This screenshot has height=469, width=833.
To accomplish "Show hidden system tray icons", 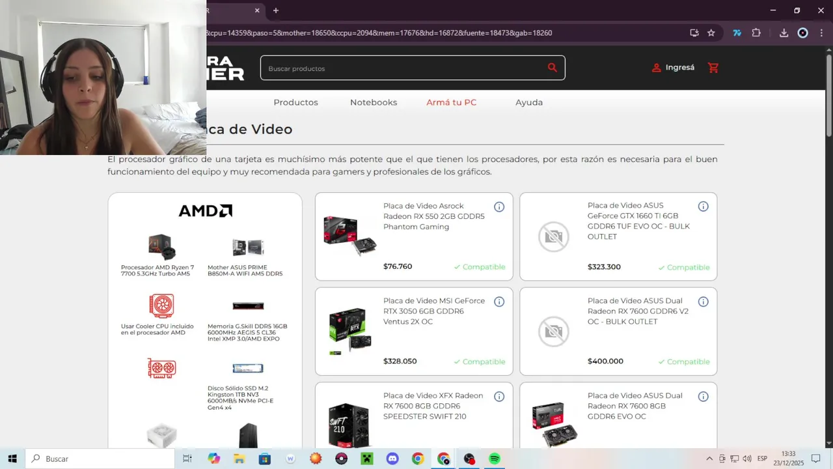I will tap(709, 459).
